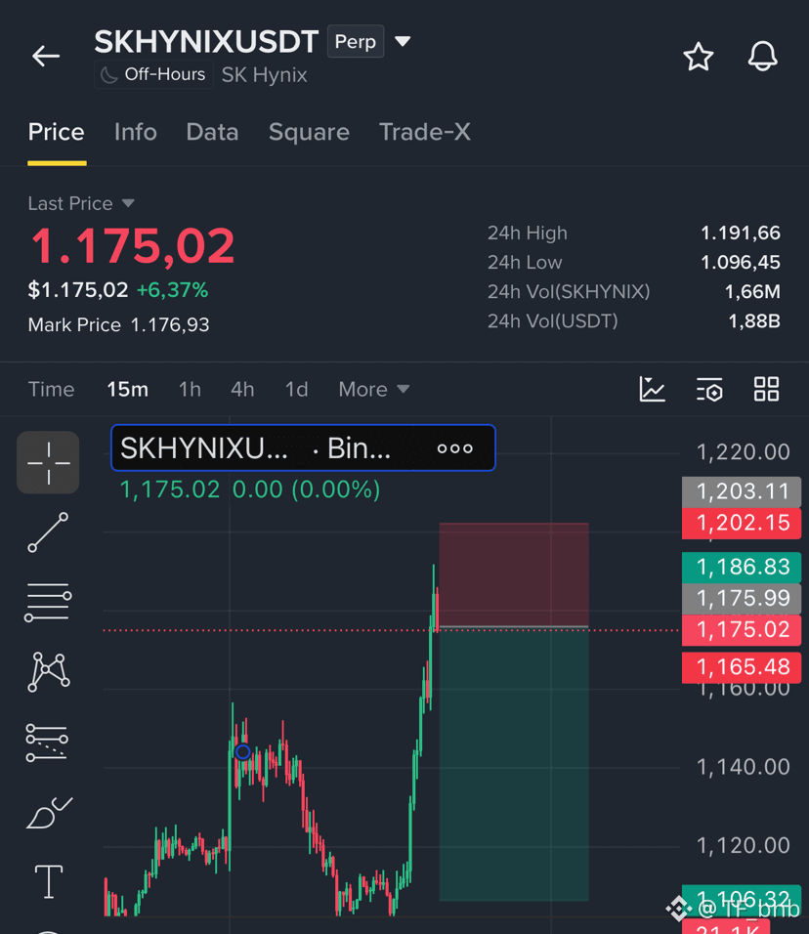Select the brush drawing tool
The width and height of the screenshot is (809, 934).
[49, 813]
